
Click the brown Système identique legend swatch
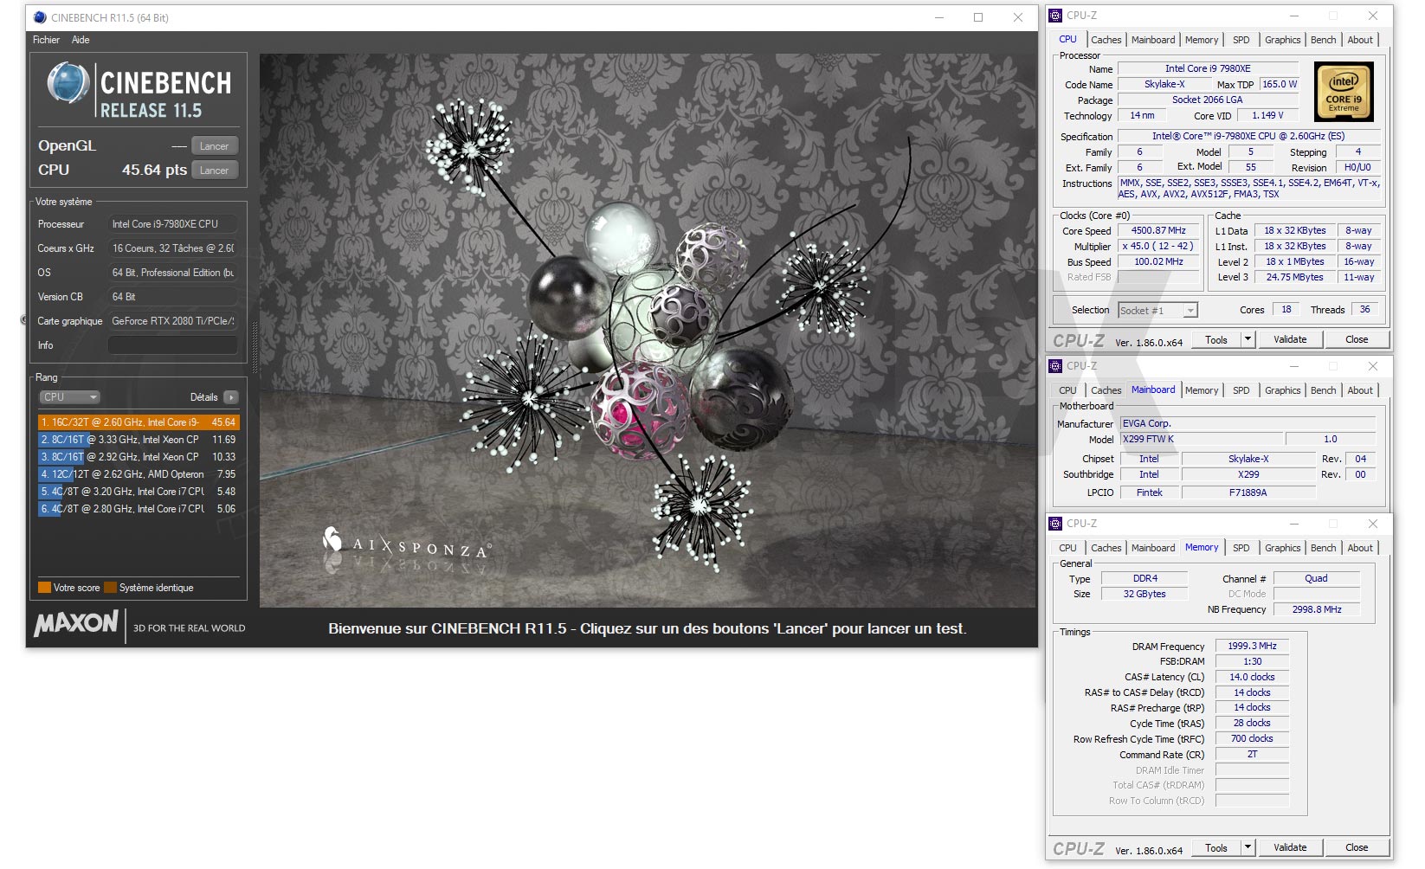click(x=110, y=588)
